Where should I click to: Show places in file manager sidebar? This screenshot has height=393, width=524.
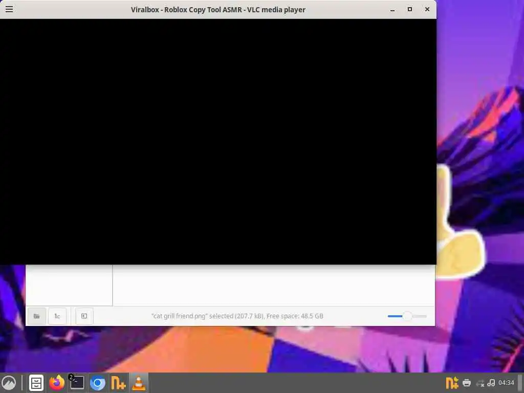click(37, 316)
